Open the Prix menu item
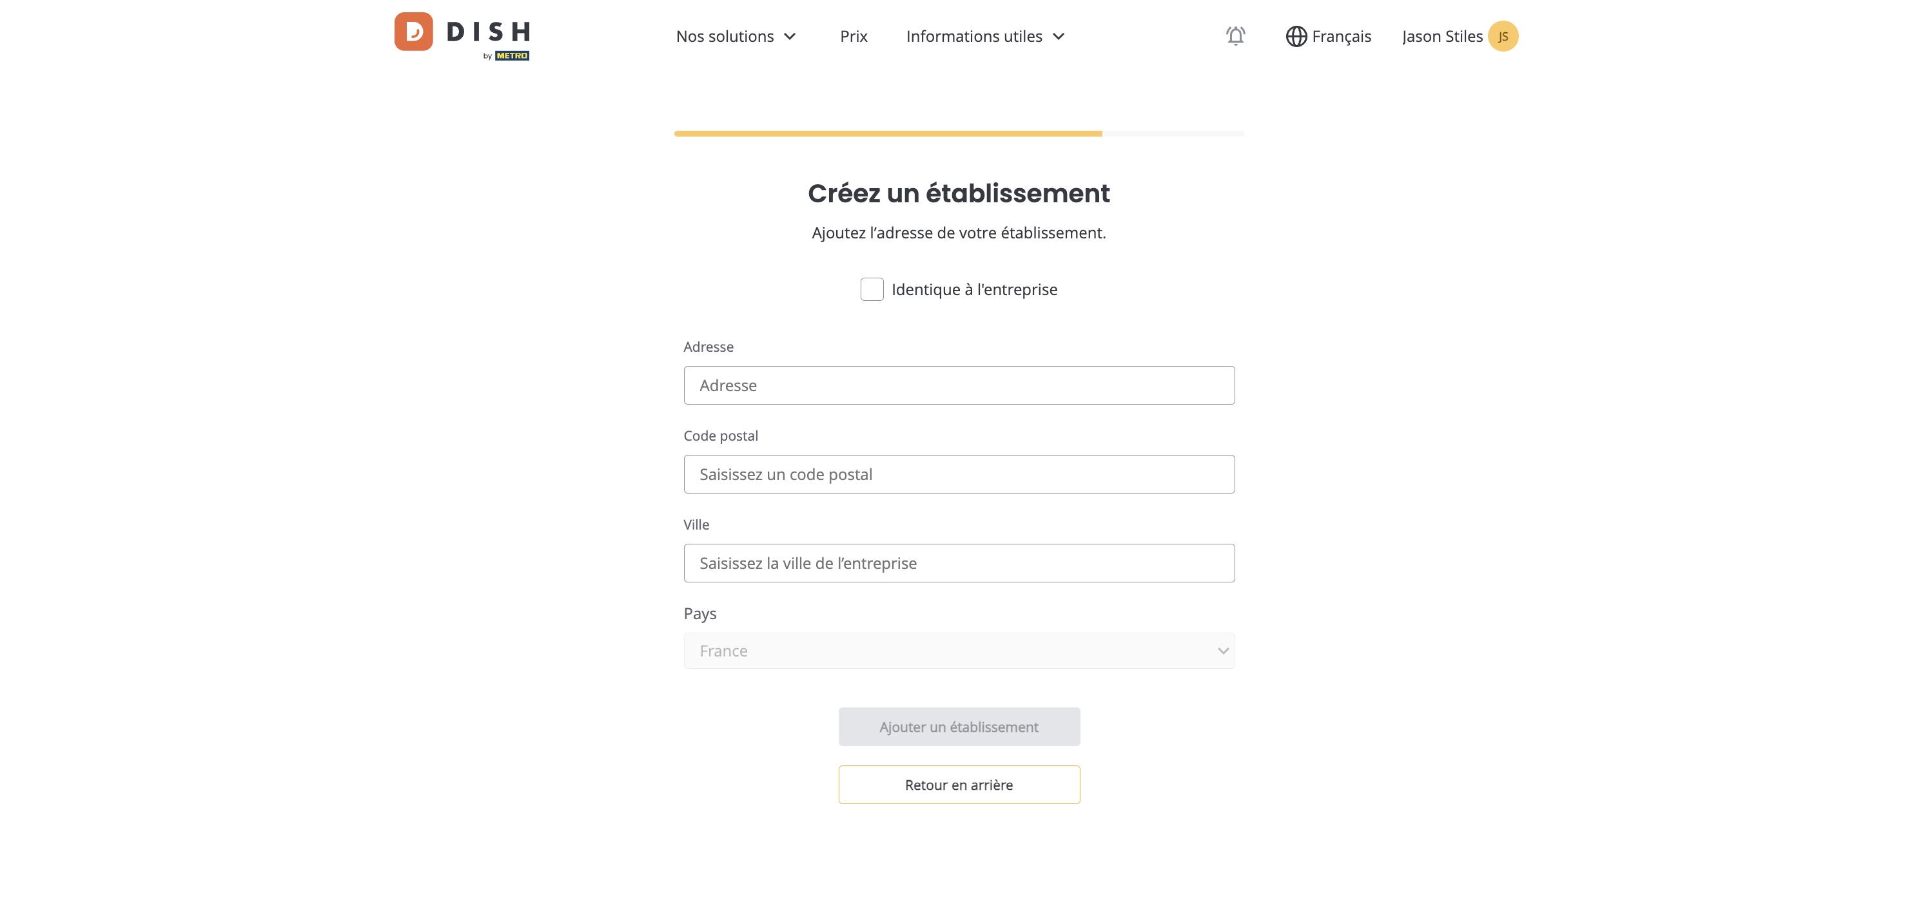The image size is (1916, 911). pyautogui.click(x=853, y=37)
